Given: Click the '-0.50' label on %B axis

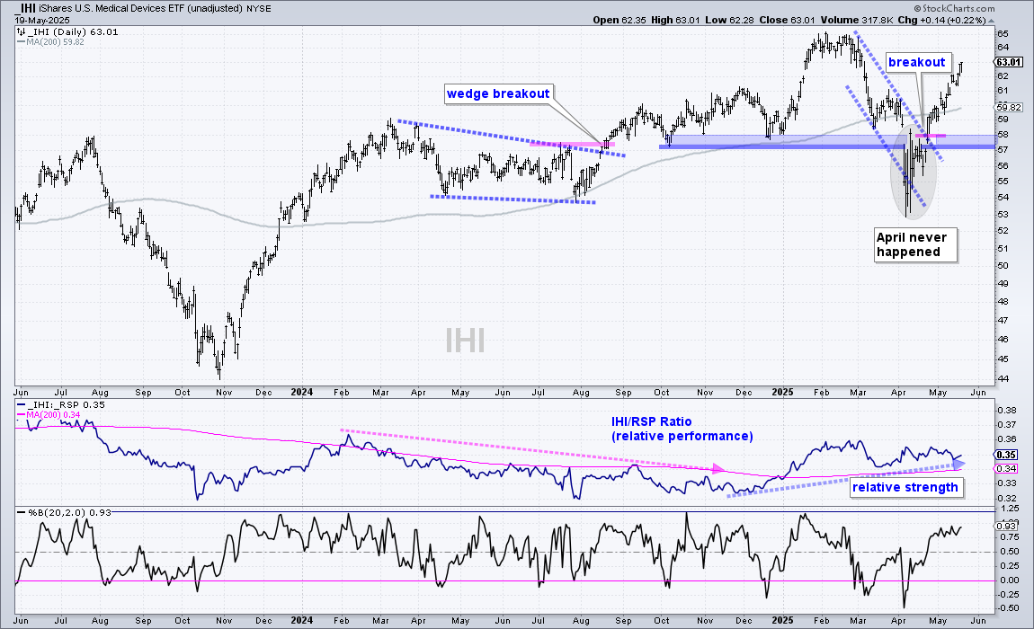Looking at the screenshot, I should coord(1008,608).
